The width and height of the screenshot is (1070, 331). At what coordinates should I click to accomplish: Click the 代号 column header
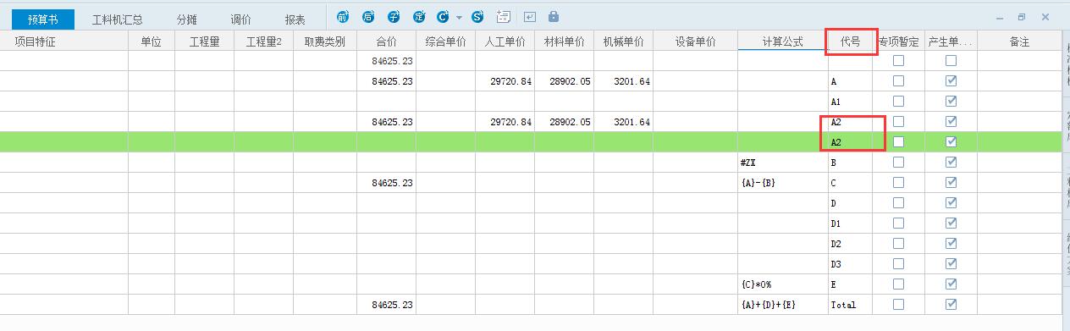coord(850,41)
